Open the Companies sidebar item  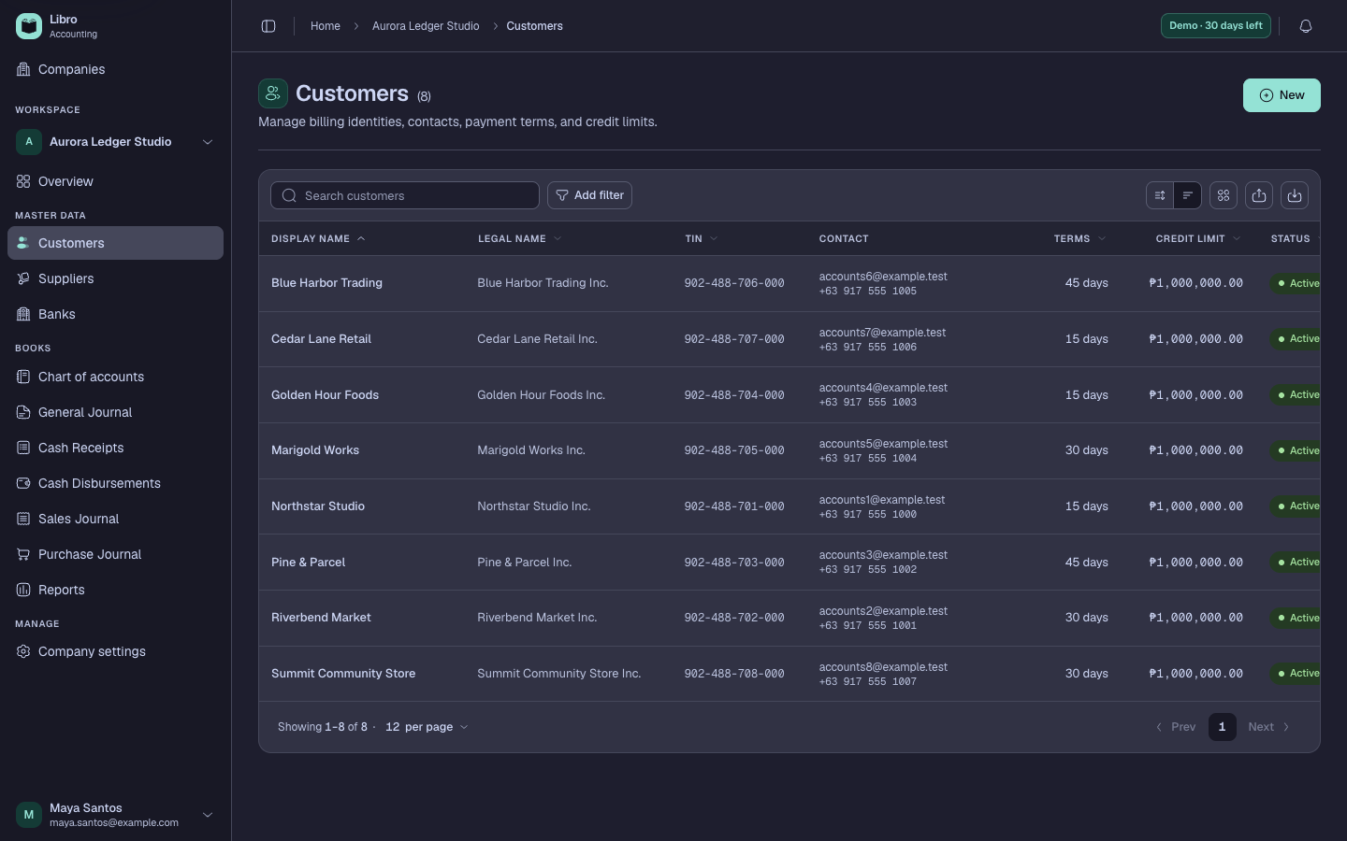point(116,69)
